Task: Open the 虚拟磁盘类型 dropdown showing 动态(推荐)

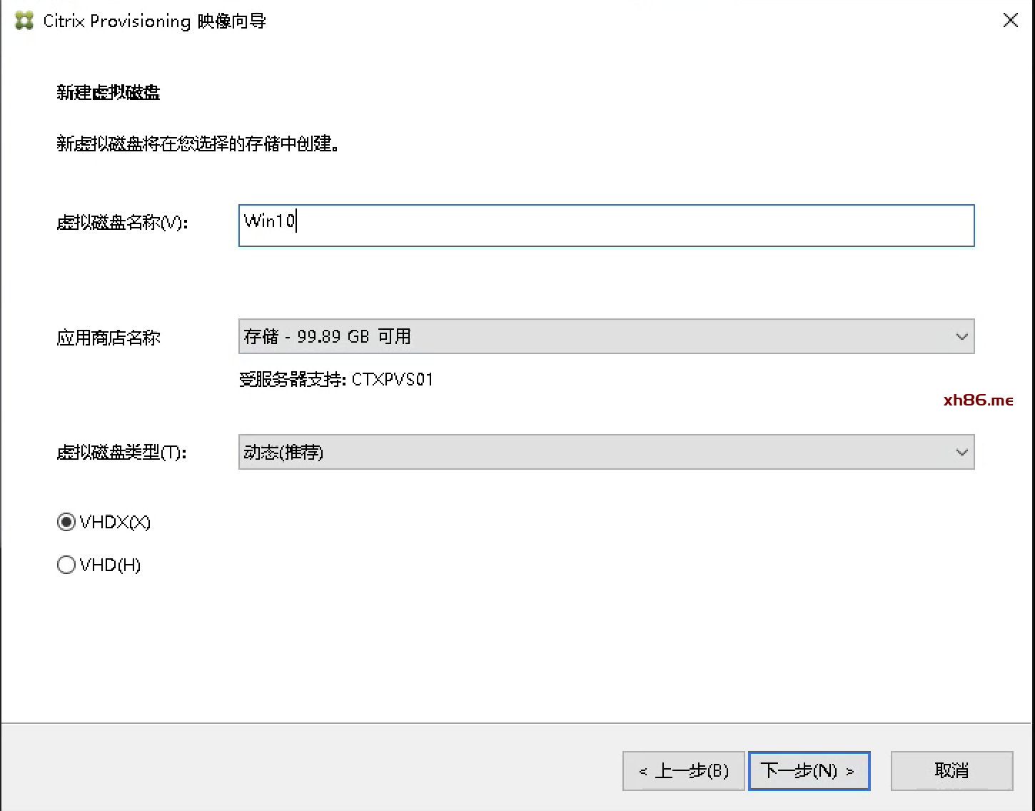Action: click(606, 452)
